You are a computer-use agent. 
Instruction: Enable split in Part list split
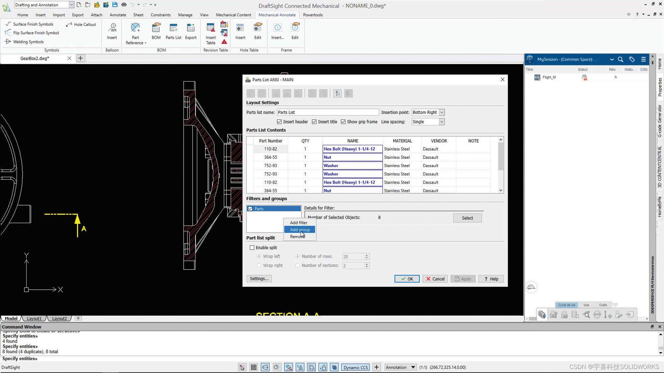(252, 247)
